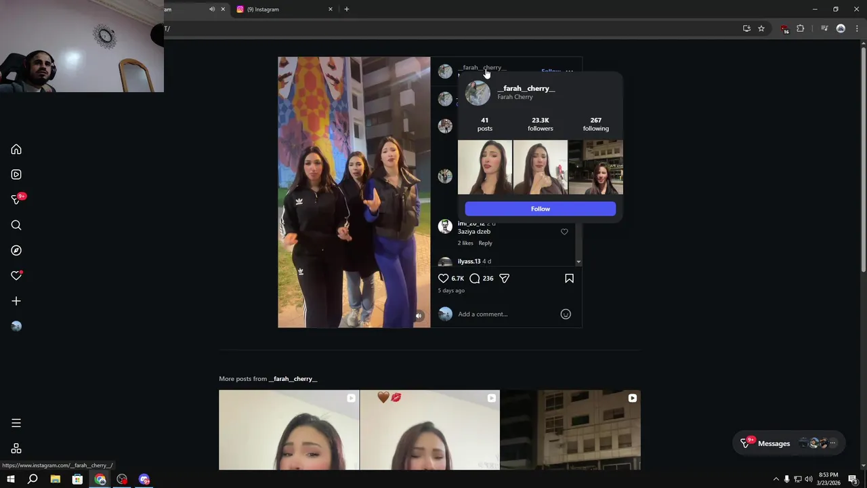
Task: Click page scrollbar down arrow
Action: (863, 466)
